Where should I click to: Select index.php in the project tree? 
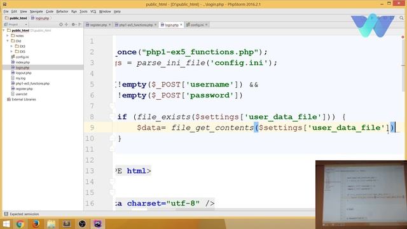20,62
